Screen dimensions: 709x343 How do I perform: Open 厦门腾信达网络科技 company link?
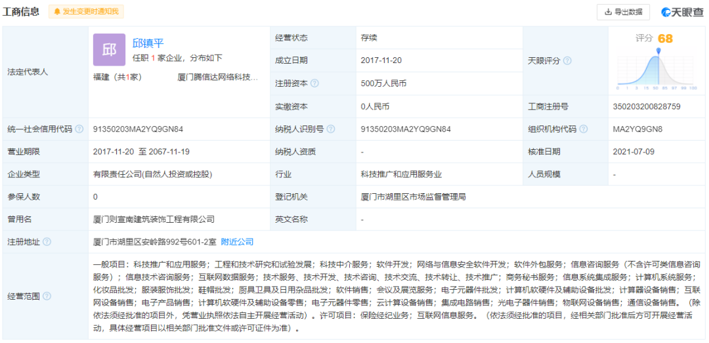pos(218,77)
